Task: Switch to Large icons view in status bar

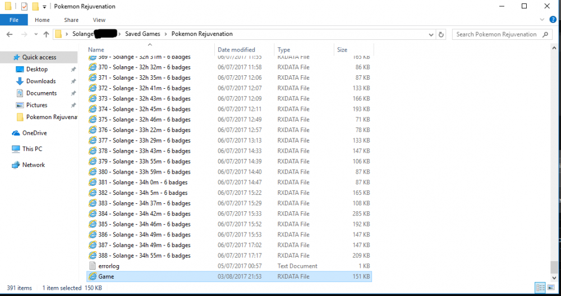Action: (551, 288)
